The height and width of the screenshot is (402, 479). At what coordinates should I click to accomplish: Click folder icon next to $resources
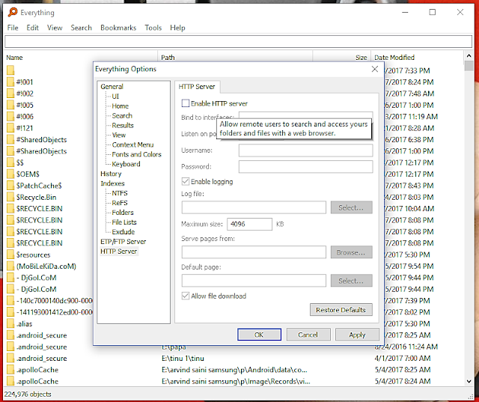10,255
